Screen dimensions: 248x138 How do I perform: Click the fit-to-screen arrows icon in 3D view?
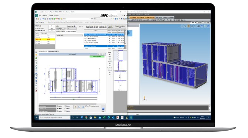tap(195, 26)
